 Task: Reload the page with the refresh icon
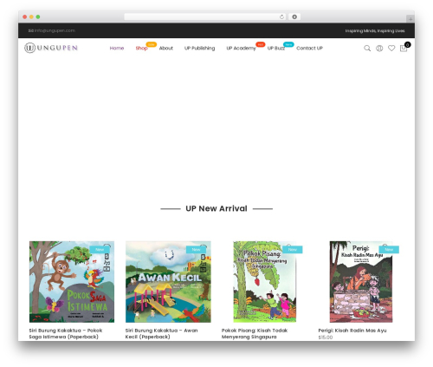(281, 17)
